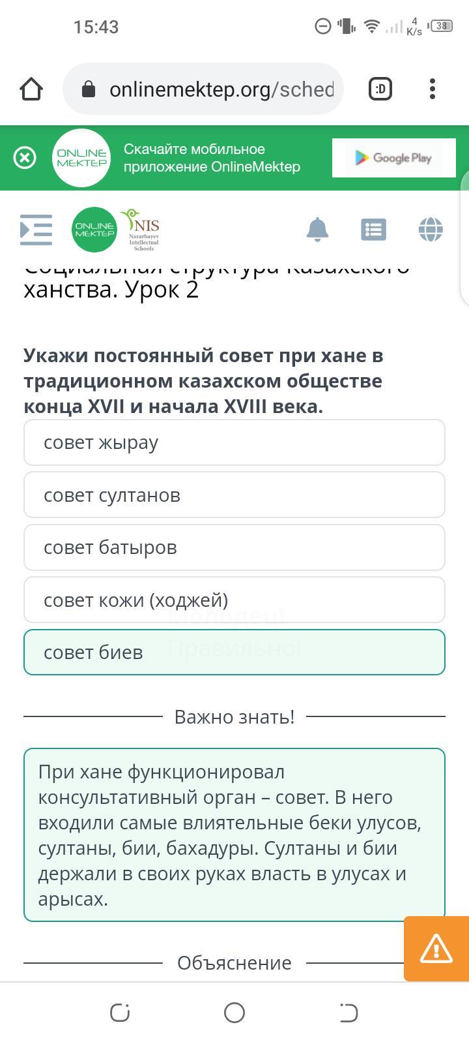469x1044 pixels.
Task: Open the language globe icon
Action: pyautogui.click(x=431, y=230)
